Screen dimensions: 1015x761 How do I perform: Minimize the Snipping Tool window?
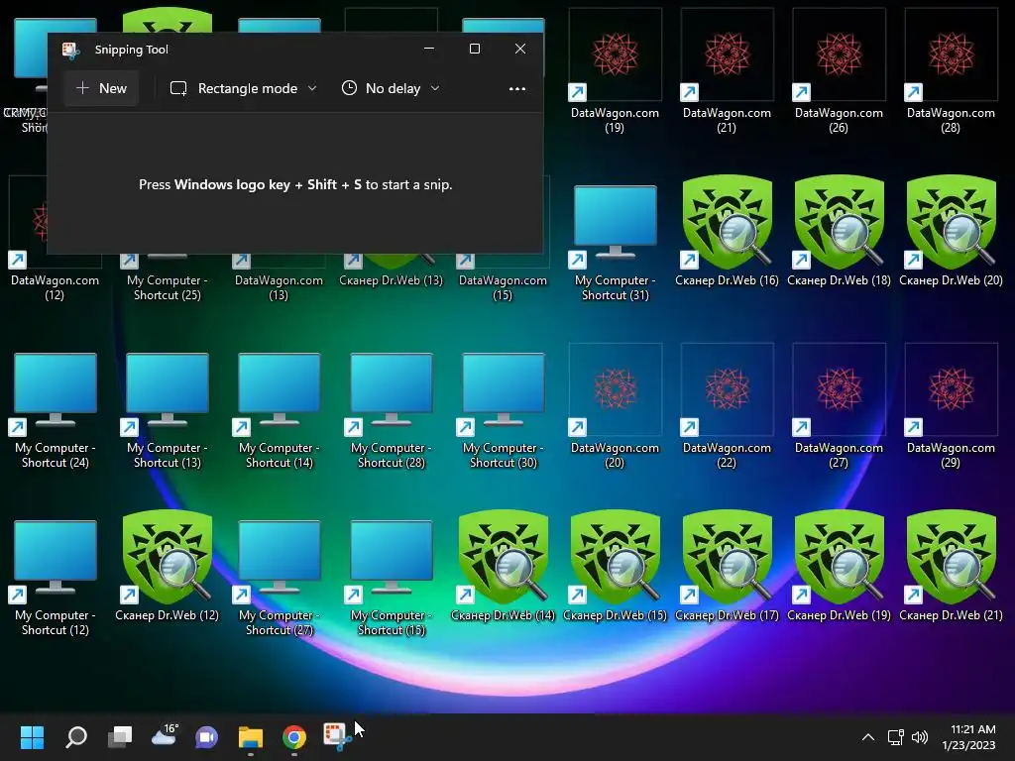pyautogui.click(x=428, y=49)
